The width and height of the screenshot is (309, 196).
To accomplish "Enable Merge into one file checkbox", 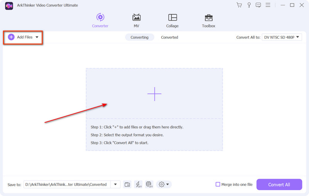I will (218, 184).
